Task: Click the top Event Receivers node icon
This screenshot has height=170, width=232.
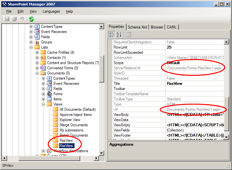Action: point(37,32)
